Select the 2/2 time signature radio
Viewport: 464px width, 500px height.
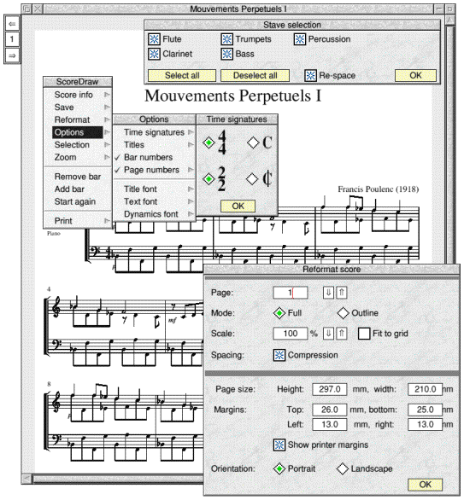(209, 179)
